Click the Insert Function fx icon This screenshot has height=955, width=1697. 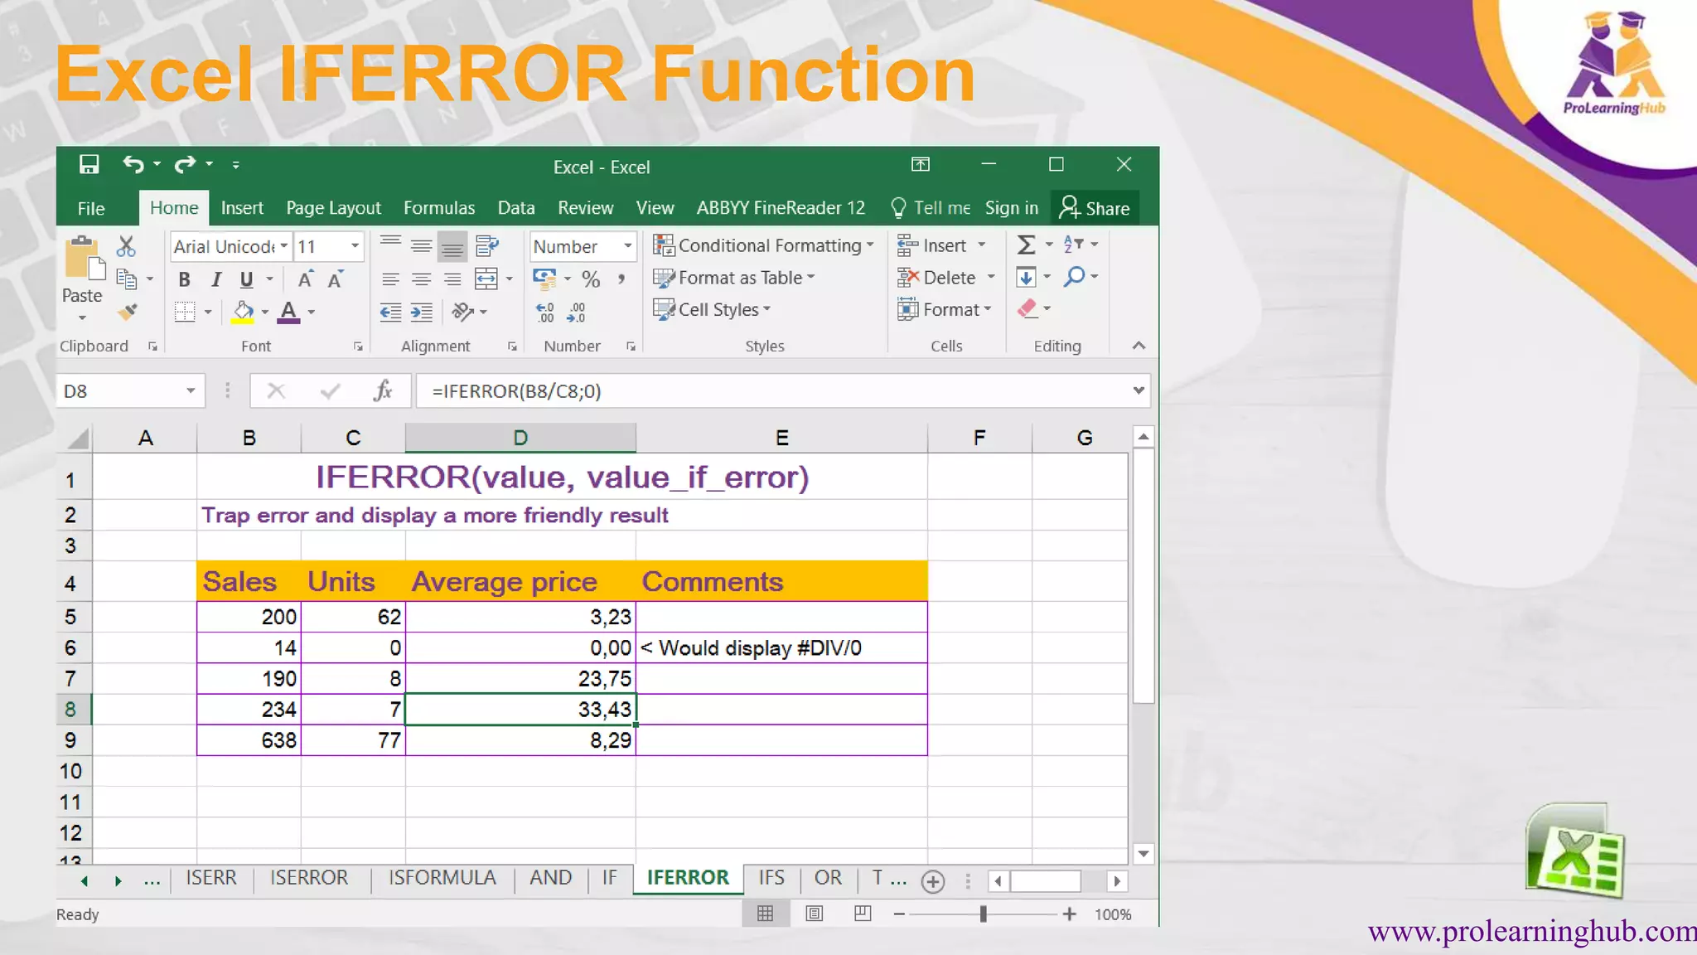(383, 390)
